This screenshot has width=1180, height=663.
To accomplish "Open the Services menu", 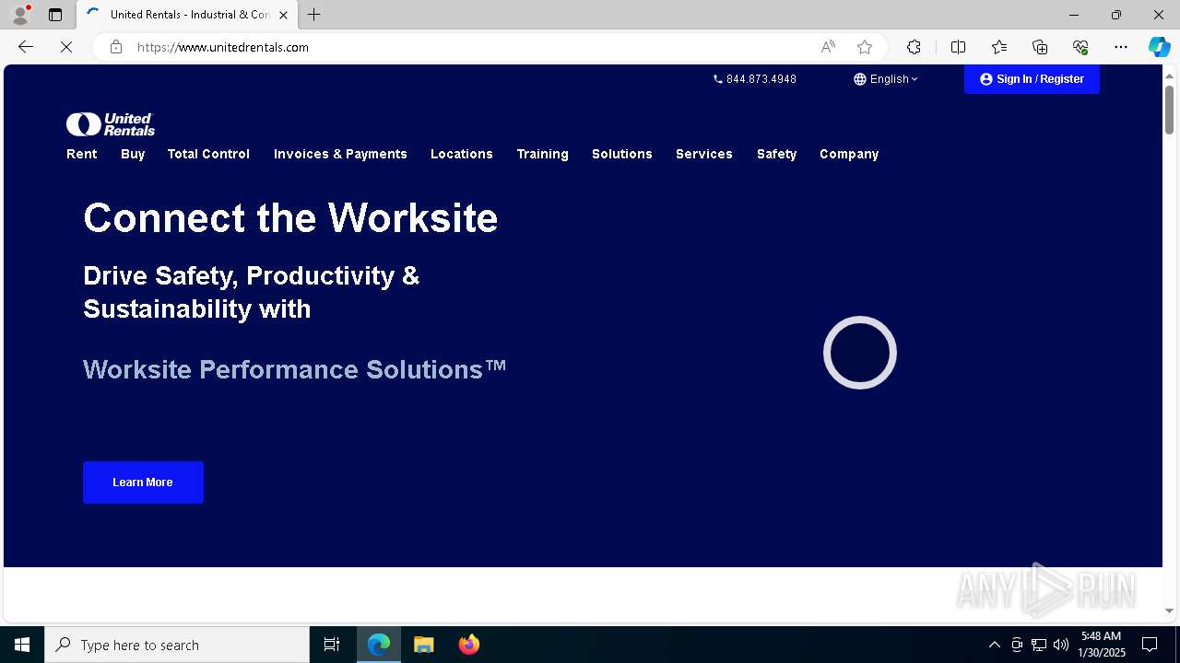I will click(x=704, y=154).
